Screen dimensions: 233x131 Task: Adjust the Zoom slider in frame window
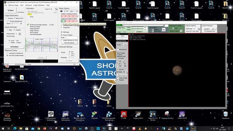(x=122, y=38)
